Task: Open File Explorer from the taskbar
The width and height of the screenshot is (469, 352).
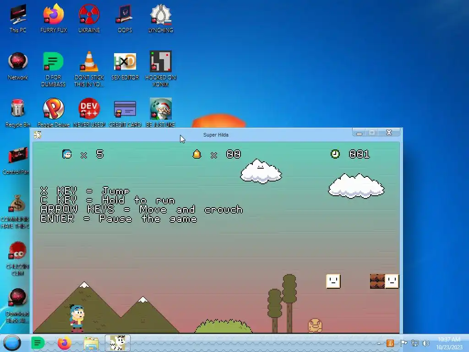Action: (91, 343)
